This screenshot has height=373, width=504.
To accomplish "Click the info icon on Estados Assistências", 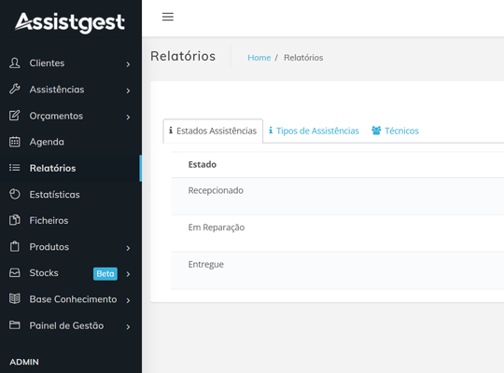I will pyautogui.click(x=171, y=131).
